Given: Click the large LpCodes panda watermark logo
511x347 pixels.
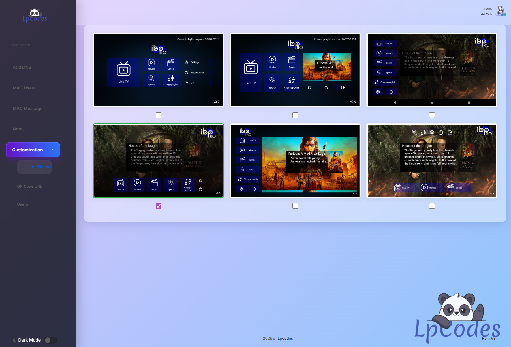Looking at the screenshot, I should 457,317.
